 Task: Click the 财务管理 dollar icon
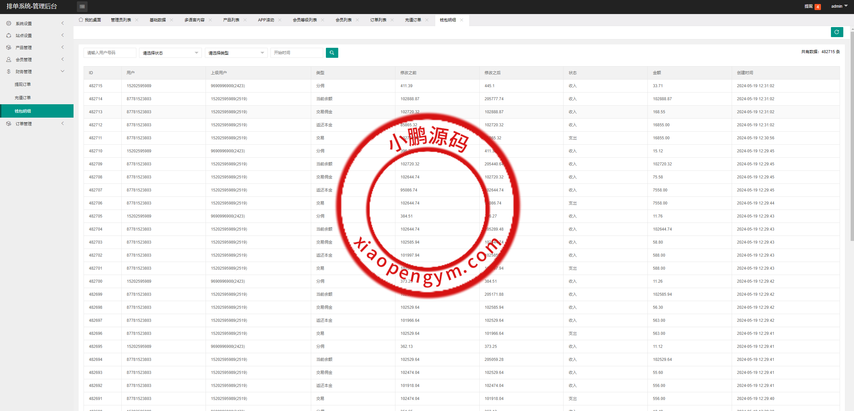click(9, 72)
